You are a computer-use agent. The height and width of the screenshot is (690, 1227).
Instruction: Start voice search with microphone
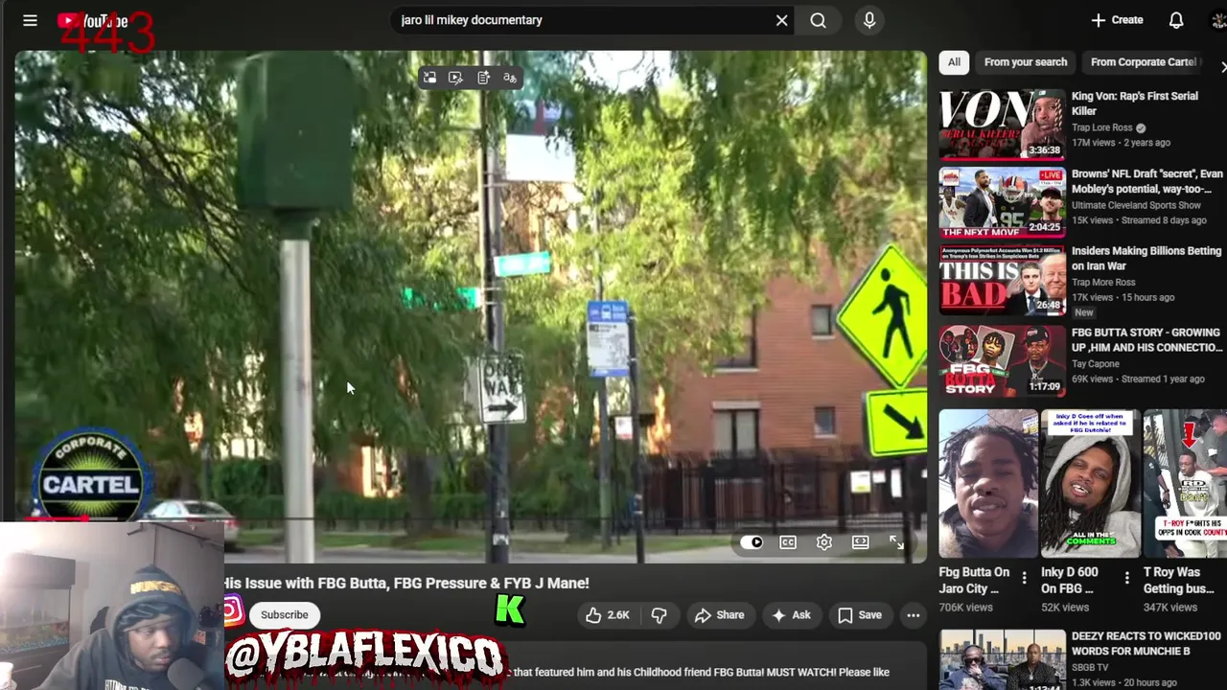[x=869, y=20]
